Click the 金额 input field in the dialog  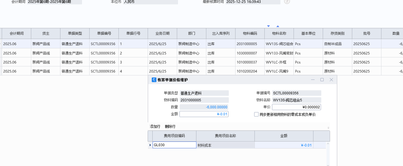pyautogui.click(x=204, y=114)
